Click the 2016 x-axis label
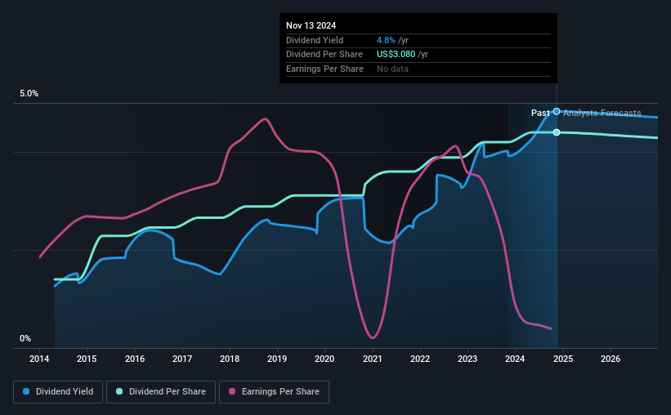Viewport: 671px width, 415px height. point(134,359)
